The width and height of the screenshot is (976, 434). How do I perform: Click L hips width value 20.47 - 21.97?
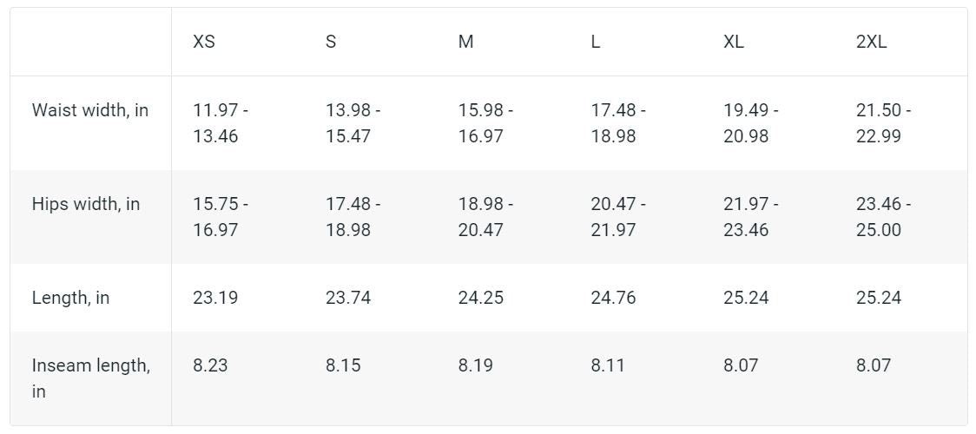click(x=618, y=217)
